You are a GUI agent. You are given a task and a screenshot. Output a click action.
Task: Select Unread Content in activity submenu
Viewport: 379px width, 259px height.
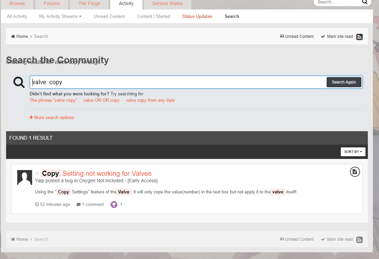click(x=109, y=16)
